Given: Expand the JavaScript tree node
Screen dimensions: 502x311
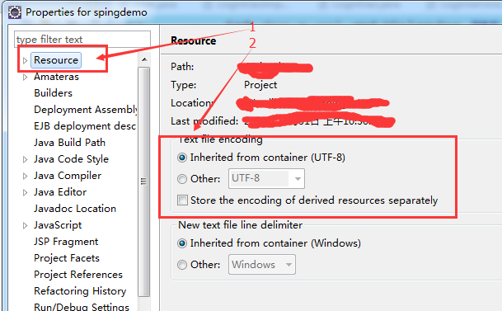Looking at the screenshot, I should [x=25, y=225].
